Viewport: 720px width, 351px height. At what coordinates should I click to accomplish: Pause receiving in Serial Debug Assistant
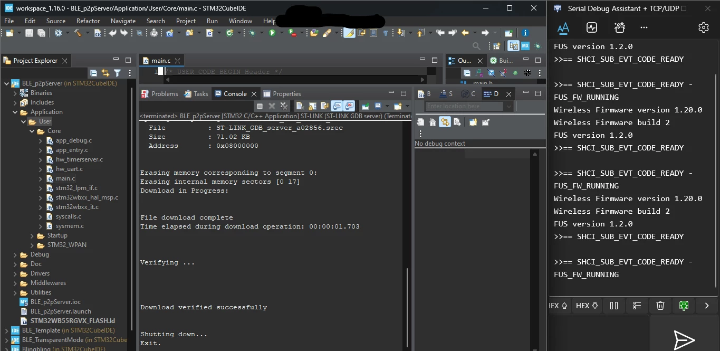click(614, 305)
